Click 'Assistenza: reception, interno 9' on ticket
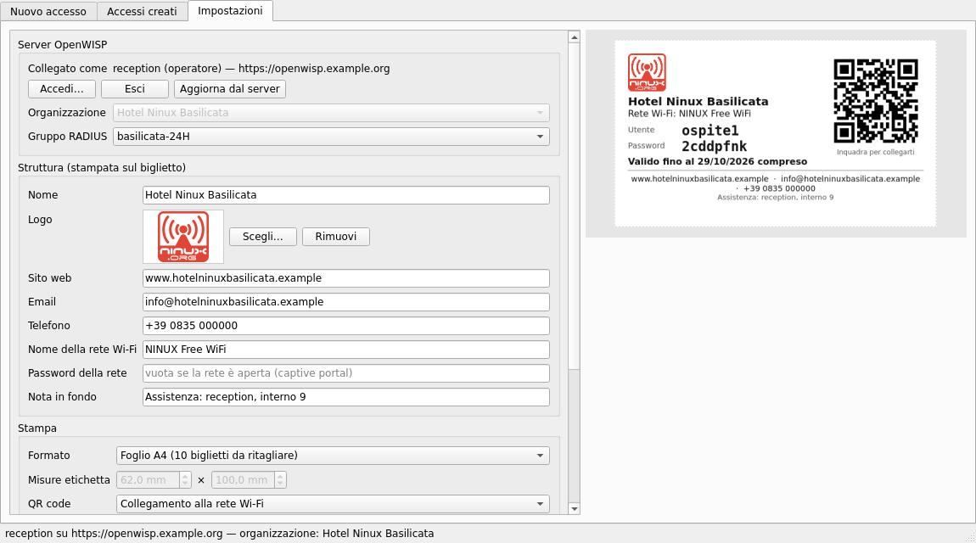Viewport: 976px width, 543px height. (x=775, y=197)
